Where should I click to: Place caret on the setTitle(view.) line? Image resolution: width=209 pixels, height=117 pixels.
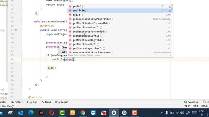pos(64,59)
